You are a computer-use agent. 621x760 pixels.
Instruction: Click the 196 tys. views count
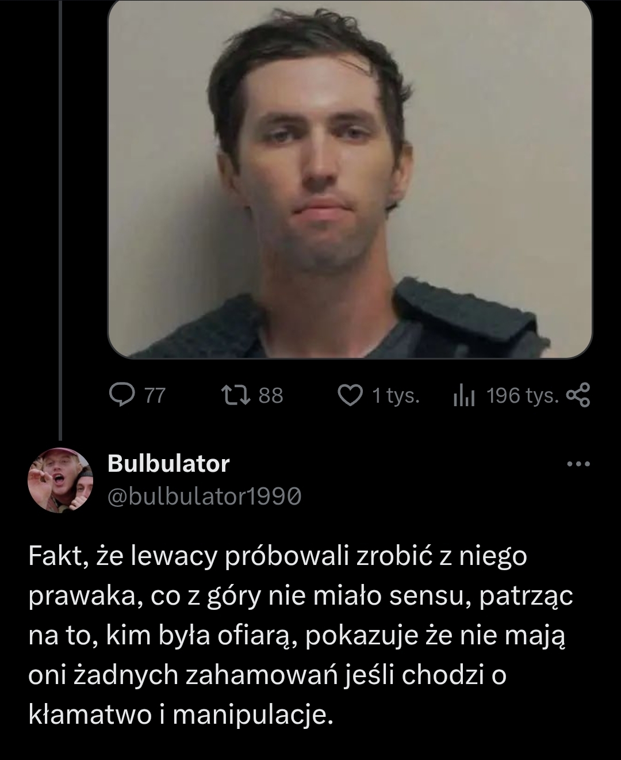coord(522,395)
